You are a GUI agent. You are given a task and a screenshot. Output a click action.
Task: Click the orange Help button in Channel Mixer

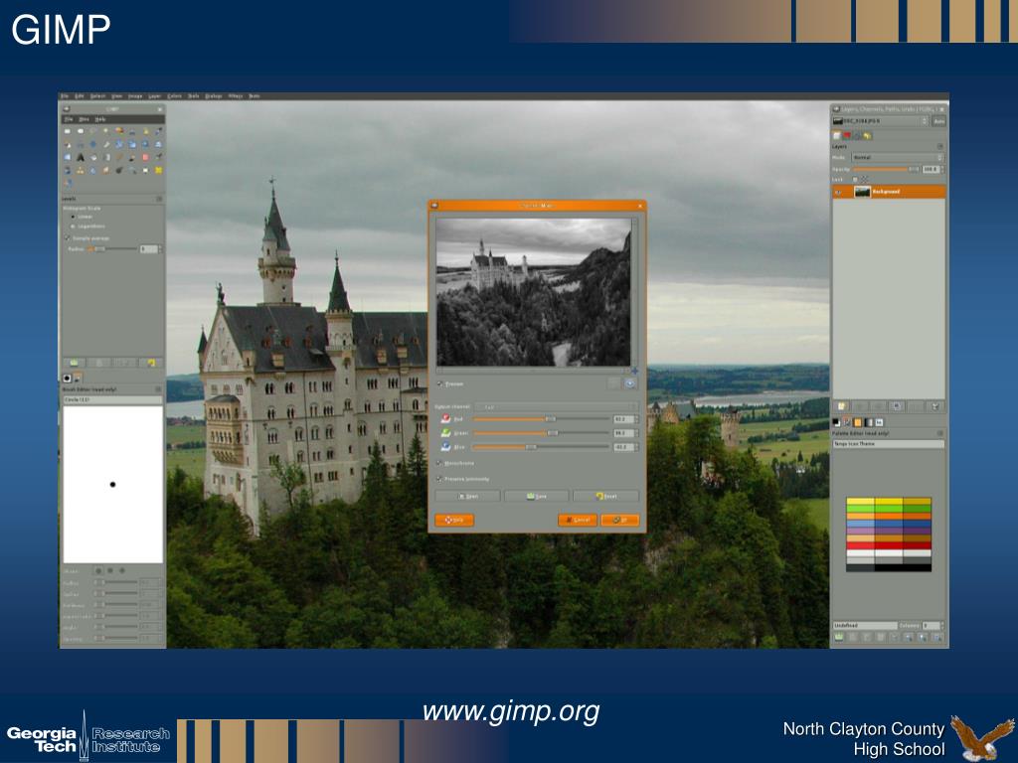tap(454, 520)
